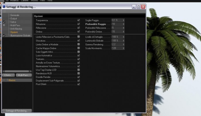Toggle the Doodle Render checkbox
Image resolution: width=201 pixels, height=116 pixels.
79,77
